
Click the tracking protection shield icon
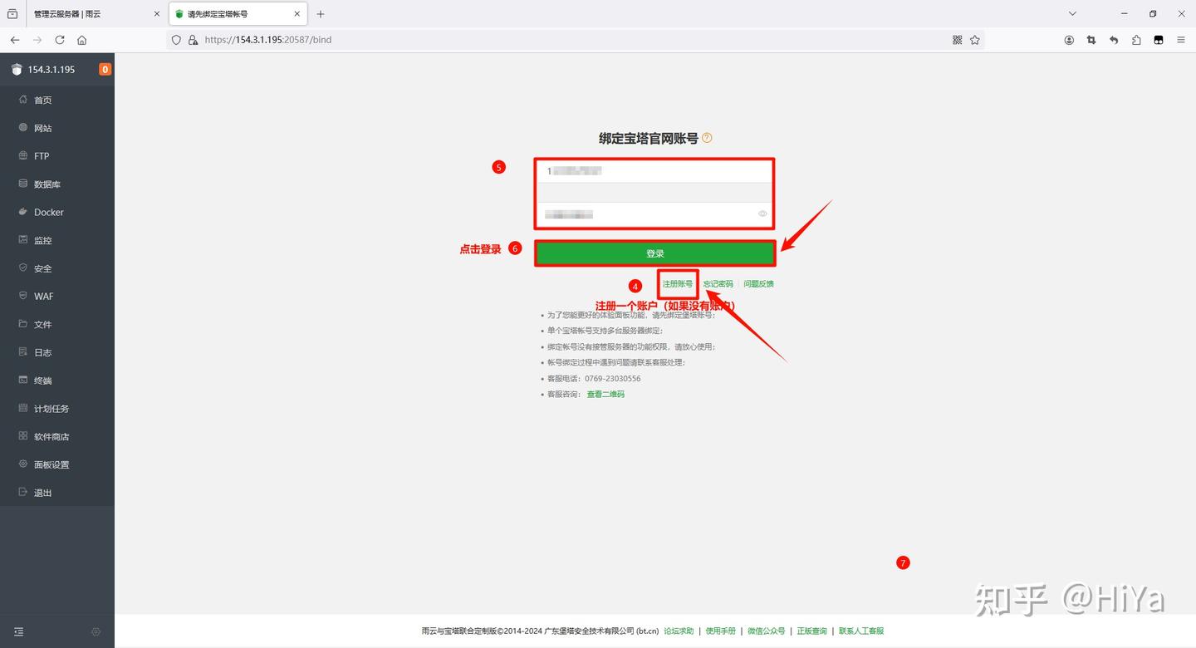point(176,40)
